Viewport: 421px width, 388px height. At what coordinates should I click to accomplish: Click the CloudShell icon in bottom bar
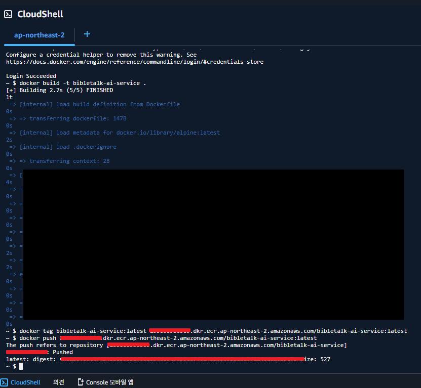(x=4, y=382)
